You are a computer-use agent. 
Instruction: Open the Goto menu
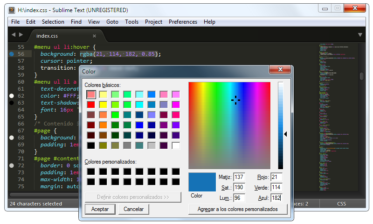click(112, 22)
